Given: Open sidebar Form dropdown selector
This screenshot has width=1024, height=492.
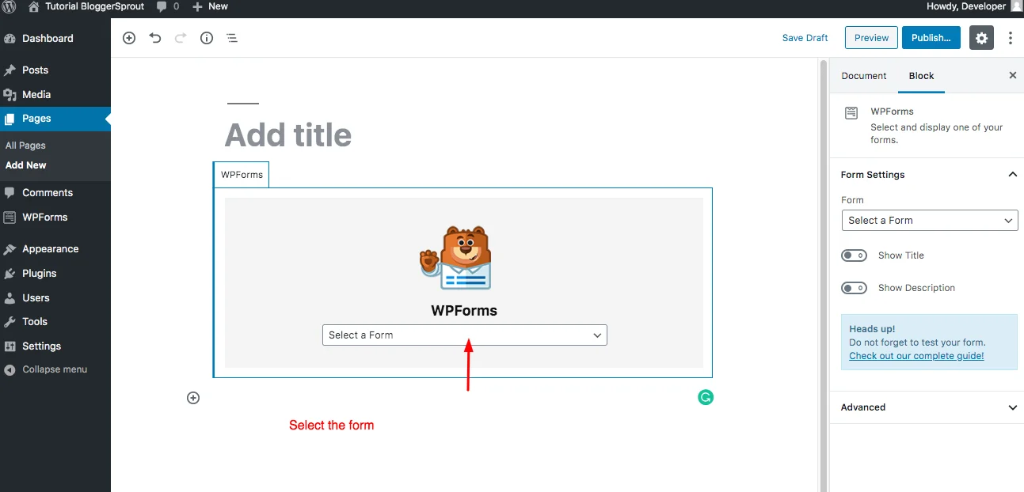Looking at the screenshot, I should [x=930, y=221].
